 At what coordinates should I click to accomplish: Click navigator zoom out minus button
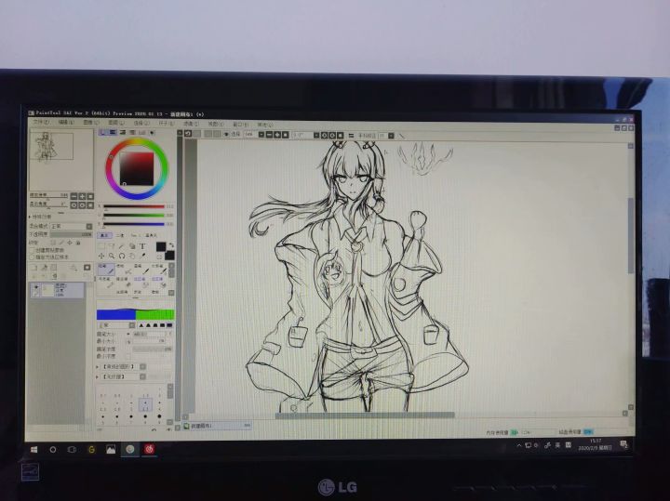[74, 196]
